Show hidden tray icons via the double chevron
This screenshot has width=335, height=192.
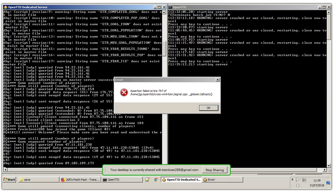(x=293, y=179)
